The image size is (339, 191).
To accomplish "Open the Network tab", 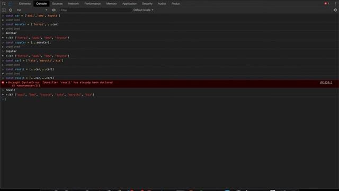I will coord(74,4).
